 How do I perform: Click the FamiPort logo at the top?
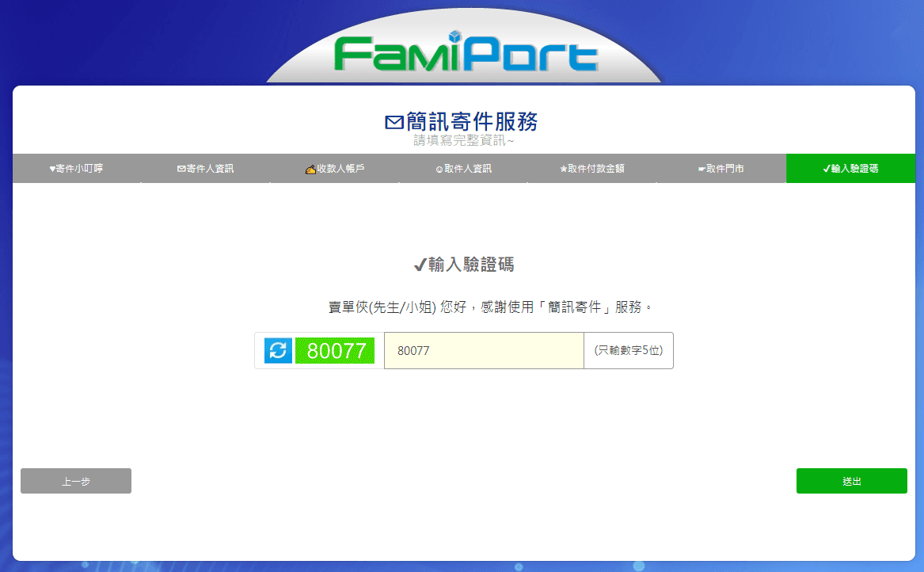click(466, 52)
